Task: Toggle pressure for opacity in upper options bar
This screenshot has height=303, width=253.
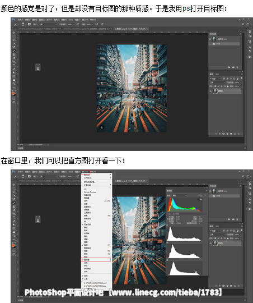Action: [77, 24]
